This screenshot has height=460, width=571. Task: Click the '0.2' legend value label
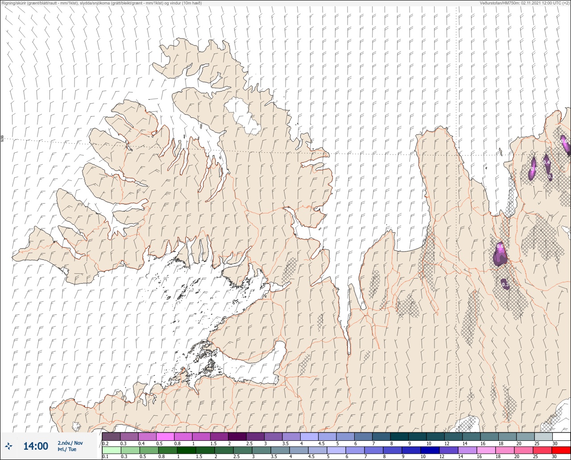tap(105, 443)
